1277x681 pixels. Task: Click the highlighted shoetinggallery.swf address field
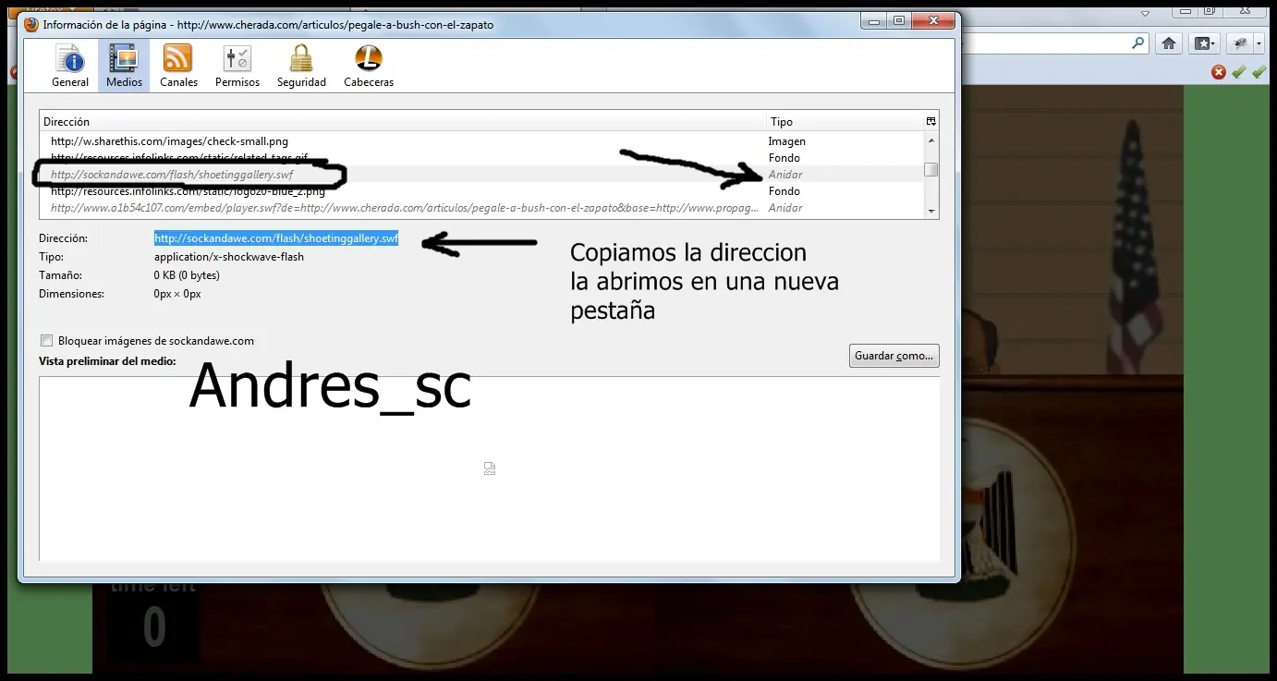[x=276, y=238]
